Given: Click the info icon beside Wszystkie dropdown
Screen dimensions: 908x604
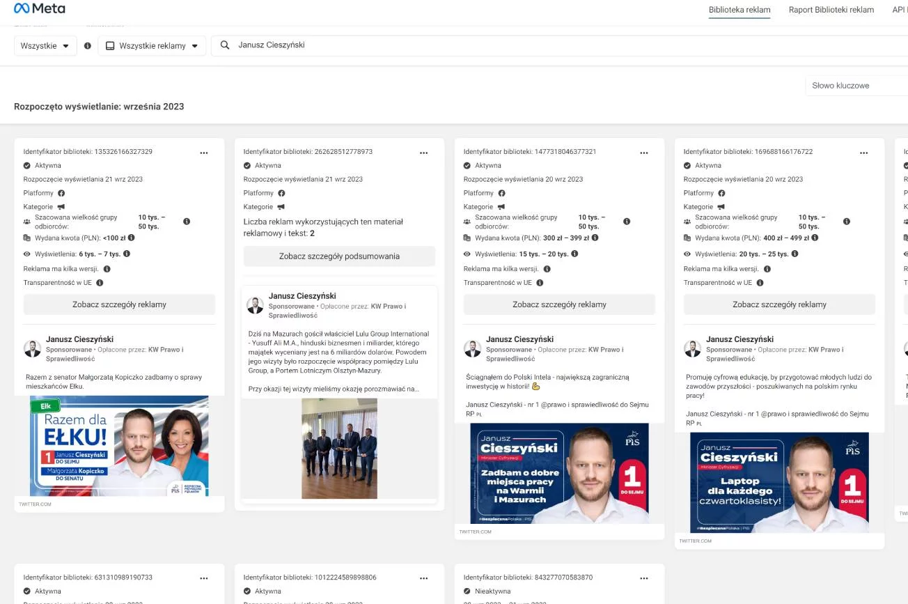Looking at the screenshot, I should 88,46.
